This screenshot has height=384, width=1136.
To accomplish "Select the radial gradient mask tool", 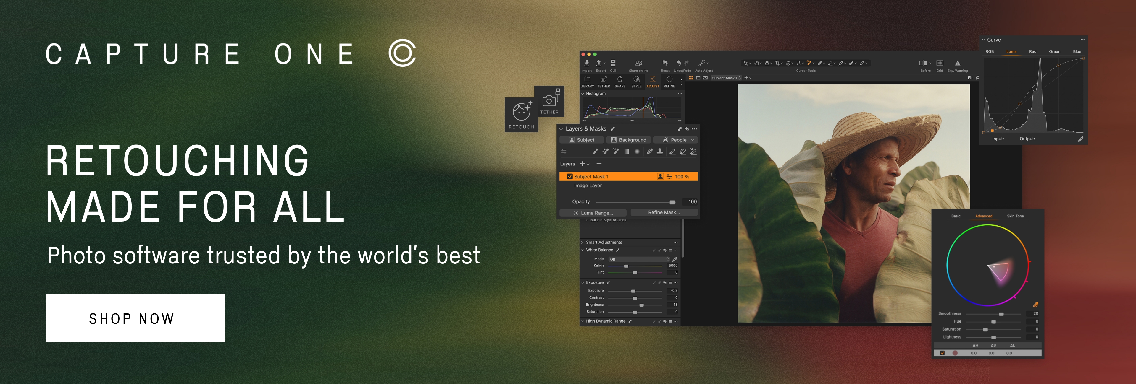I will (x=637, y=152).
